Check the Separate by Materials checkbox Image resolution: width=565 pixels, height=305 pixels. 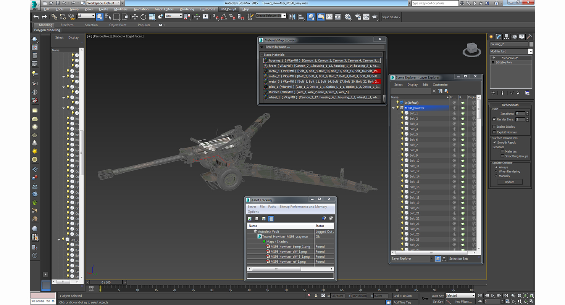tap(502, 151)
